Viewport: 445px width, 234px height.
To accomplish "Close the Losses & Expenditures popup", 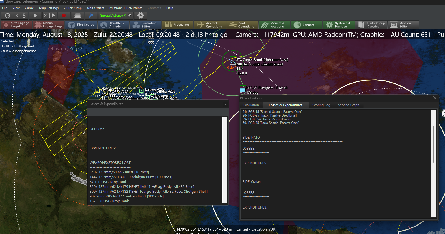I will coord(226,104).
